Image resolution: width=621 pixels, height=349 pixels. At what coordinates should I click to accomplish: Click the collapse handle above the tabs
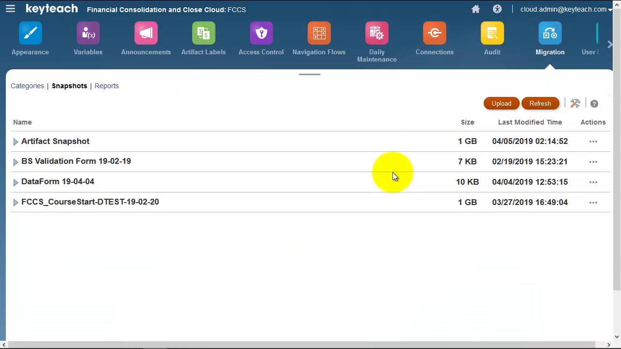click(x=310, y=74)
